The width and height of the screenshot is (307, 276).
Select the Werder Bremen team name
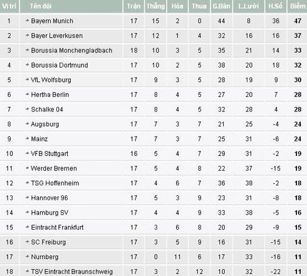(54, 168)
